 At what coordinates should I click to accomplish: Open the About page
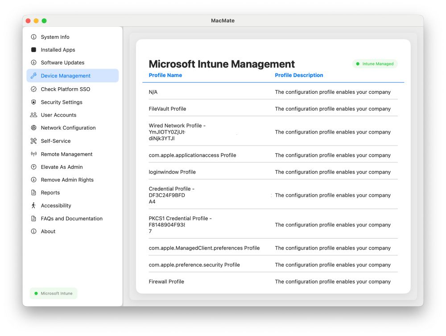point(73,231)
